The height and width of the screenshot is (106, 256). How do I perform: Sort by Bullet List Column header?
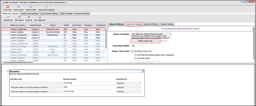17,25
